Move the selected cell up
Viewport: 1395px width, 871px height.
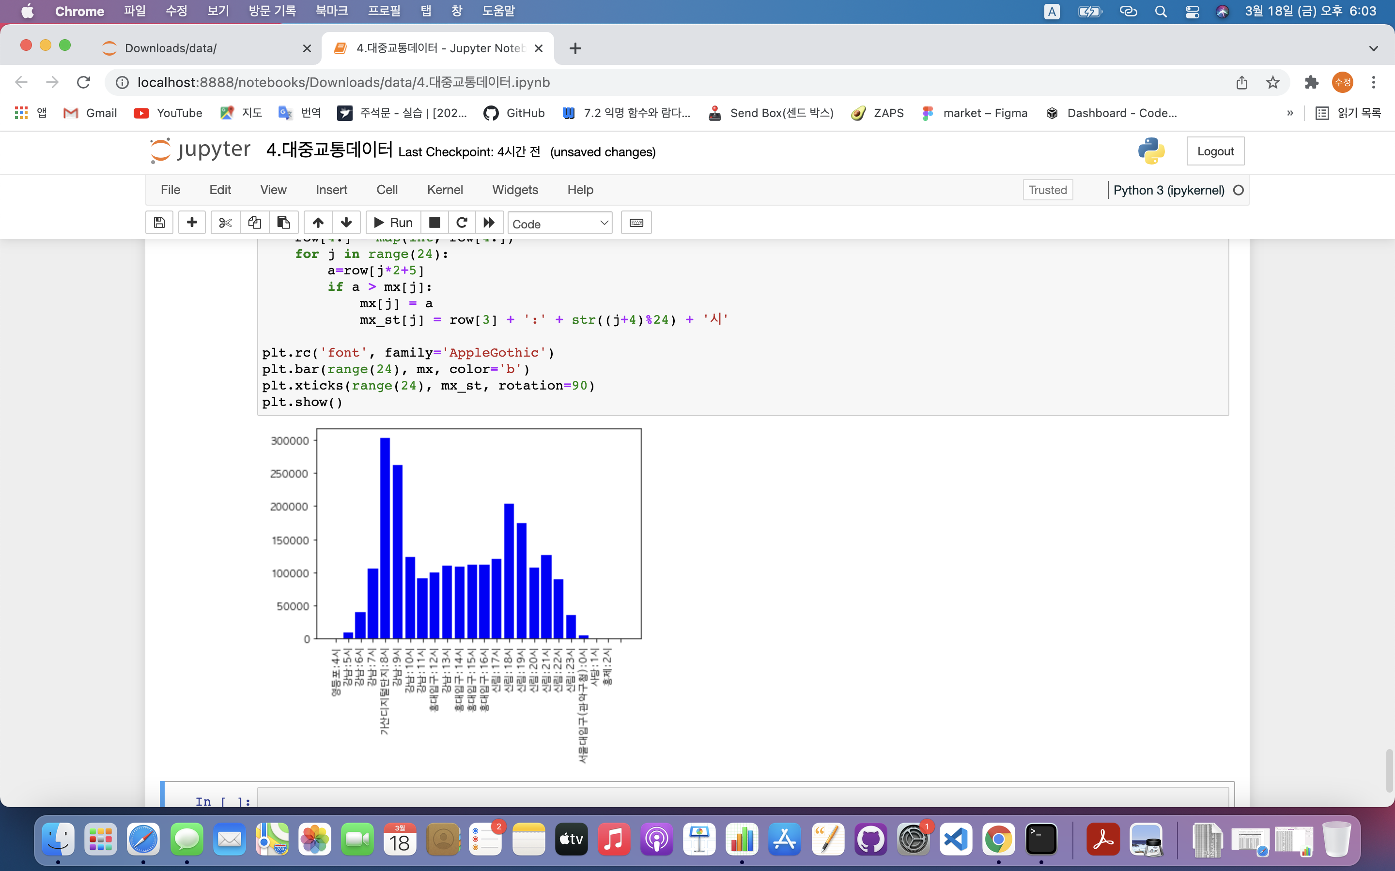click(318, 223)
